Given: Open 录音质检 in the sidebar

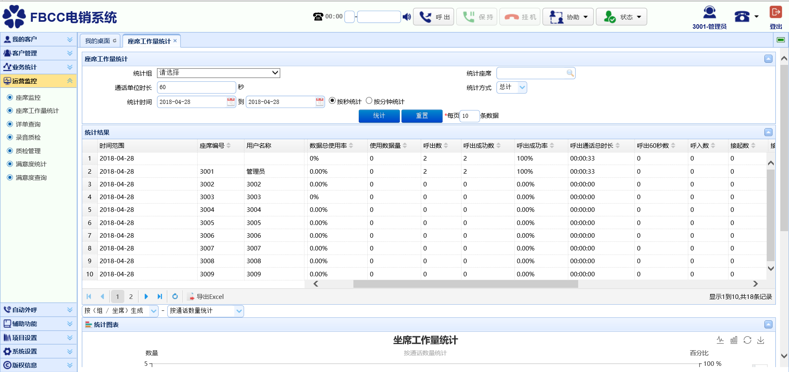Looking at the screenshot, I should click(x=28, y=138).
